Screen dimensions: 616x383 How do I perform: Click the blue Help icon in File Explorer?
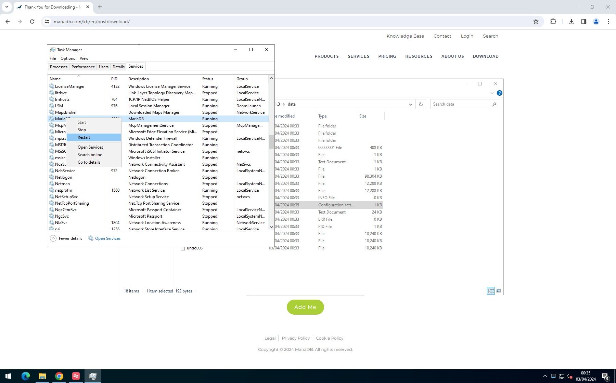(500, 93)
